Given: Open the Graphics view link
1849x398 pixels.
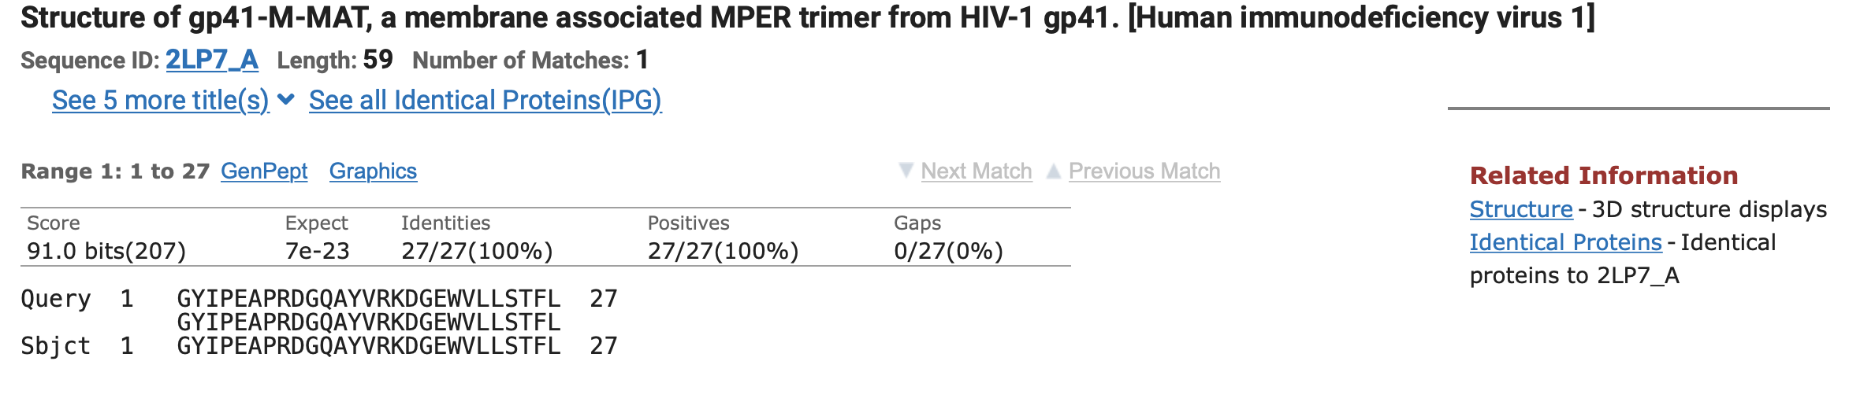Looking at the screenshot, I should click(373, 171).
